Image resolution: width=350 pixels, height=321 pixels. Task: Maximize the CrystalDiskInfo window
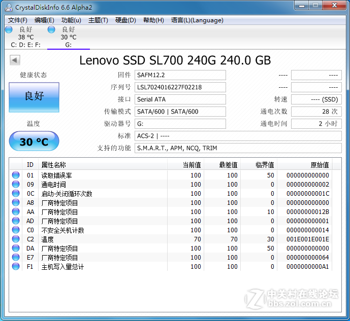[315, 6]
